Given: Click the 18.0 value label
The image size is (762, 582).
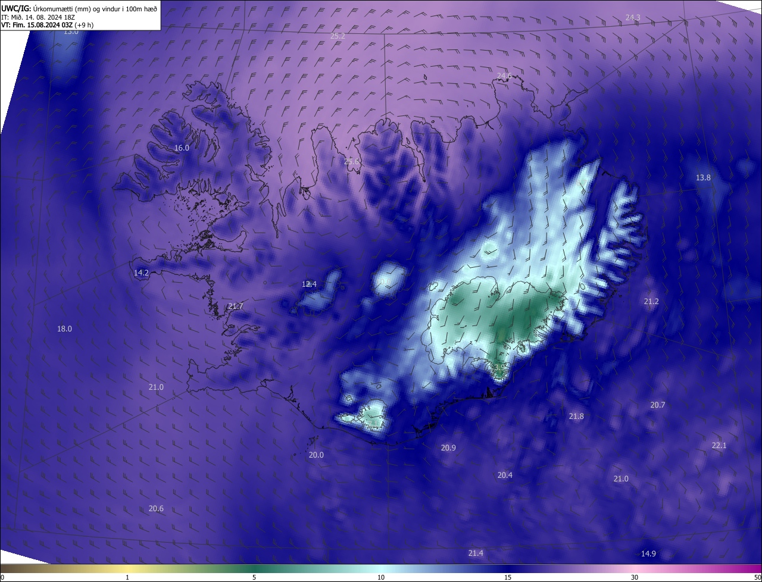Looking at the screenshot, I should pyautogui.click(x=64, y=329).
